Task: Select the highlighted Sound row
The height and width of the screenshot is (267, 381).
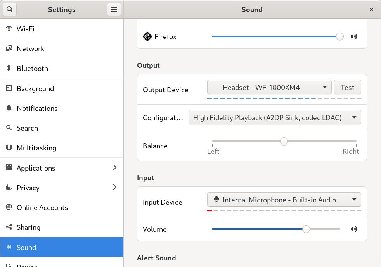Action: [62, 247]
